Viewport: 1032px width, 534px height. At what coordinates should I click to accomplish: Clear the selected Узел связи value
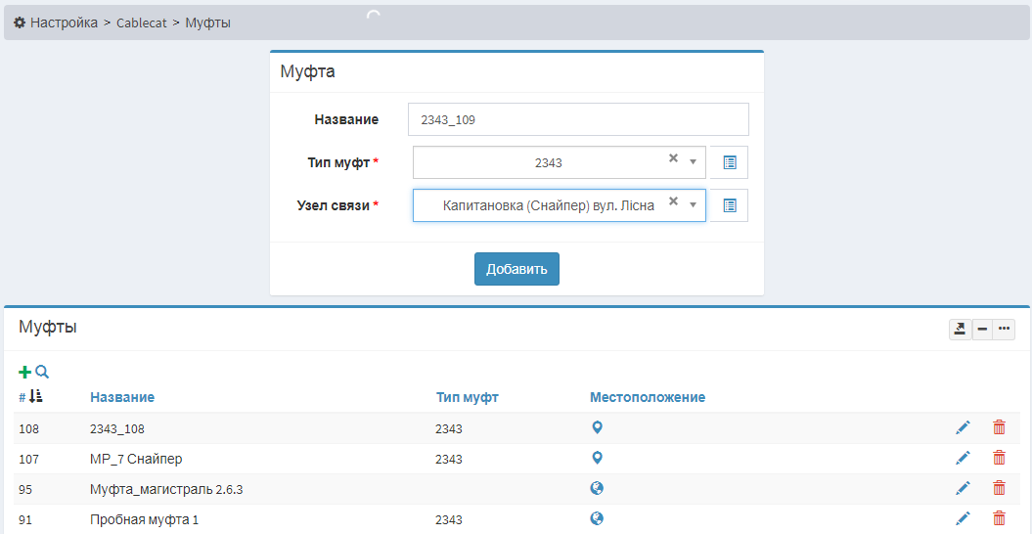(x=673, y=201)
